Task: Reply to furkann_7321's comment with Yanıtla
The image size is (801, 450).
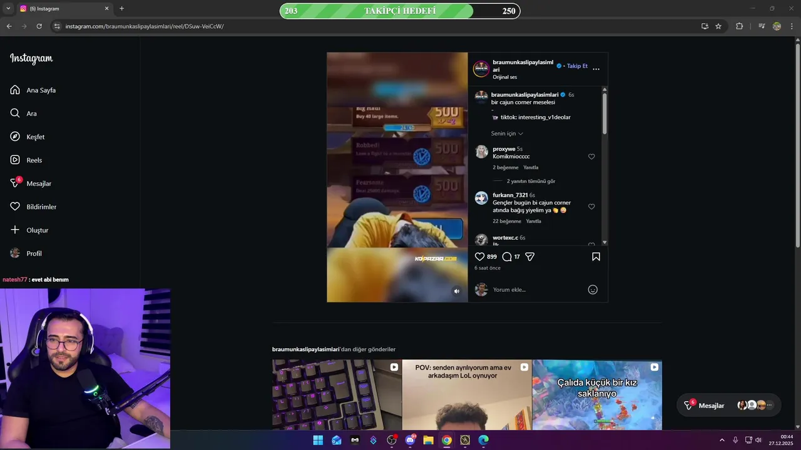Action: click(533, 221)
